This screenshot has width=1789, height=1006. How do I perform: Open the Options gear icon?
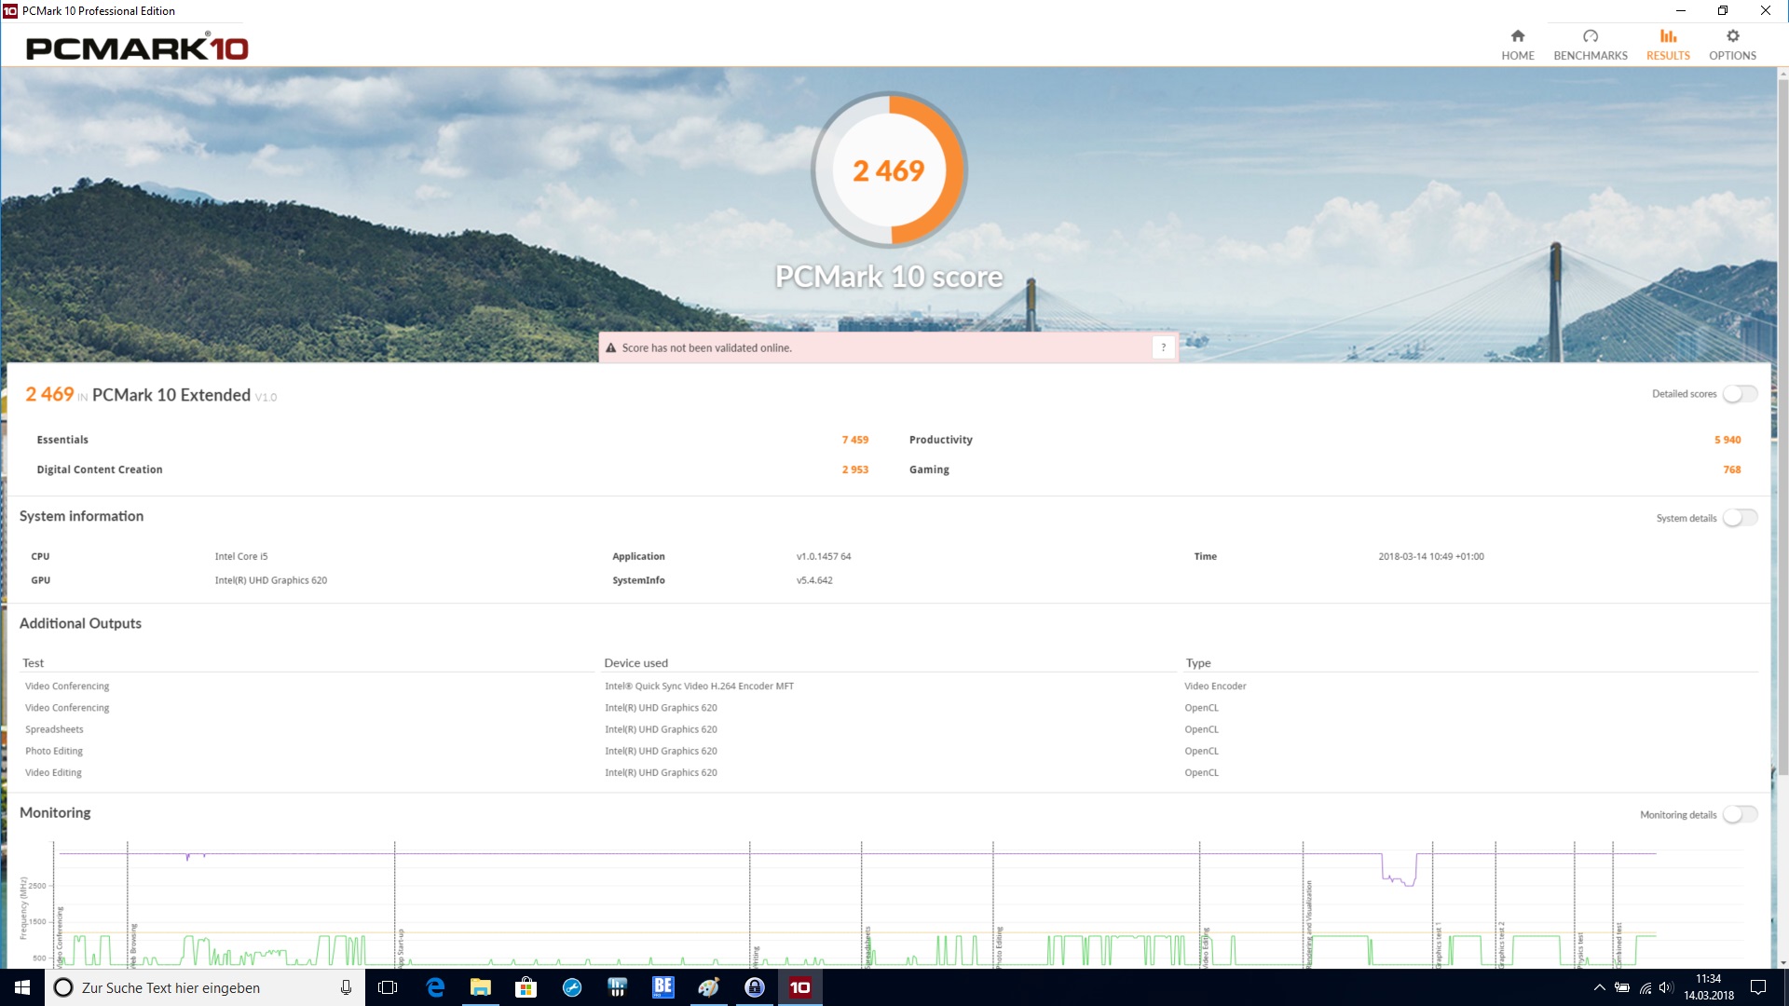(1732, 36)
